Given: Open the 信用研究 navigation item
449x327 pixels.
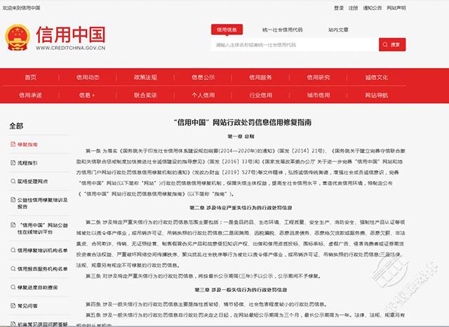Looking at the screenshot, I should coord(319,77).
